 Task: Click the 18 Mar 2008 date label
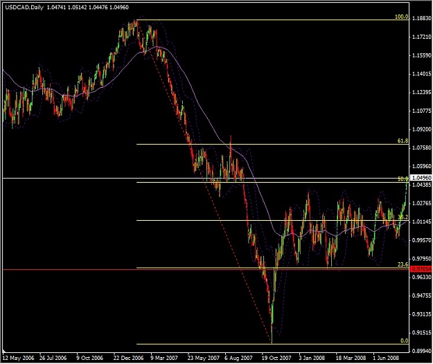pyautogui.click(x=351, y=358)
